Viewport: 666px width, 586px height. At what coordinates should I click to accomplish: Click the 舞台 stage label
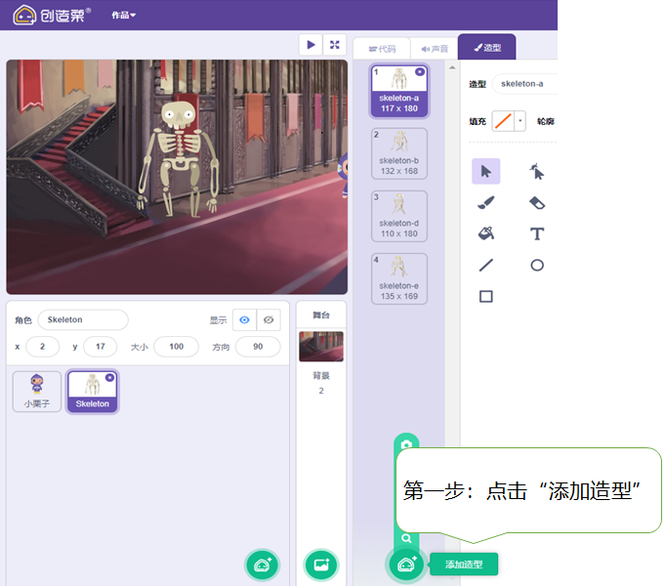click(x=321, y=315)
